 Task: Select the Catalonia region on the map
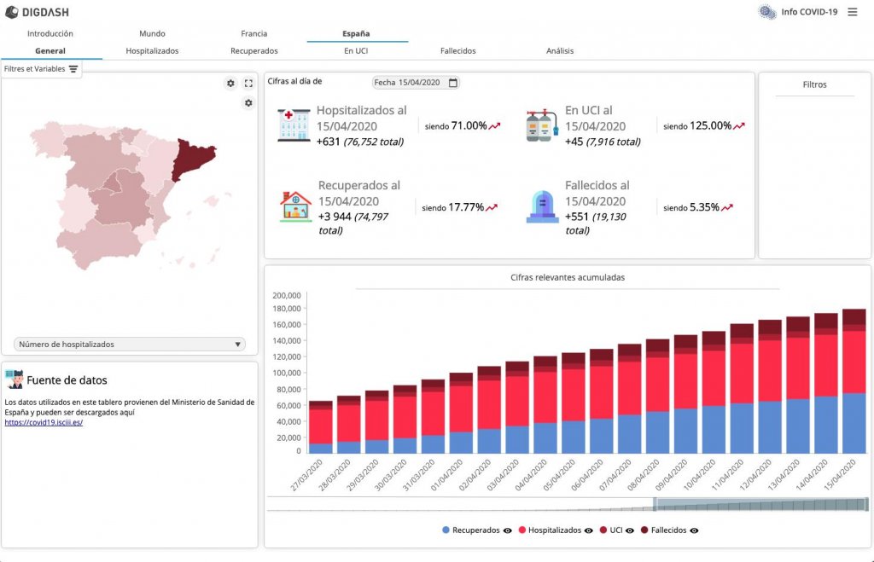point(191,158)
